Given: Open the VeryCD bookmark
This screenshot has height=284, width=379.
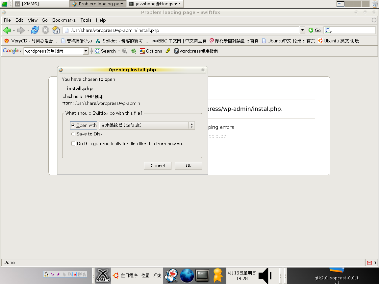Looking at the screenshot, I should point(31,41).
